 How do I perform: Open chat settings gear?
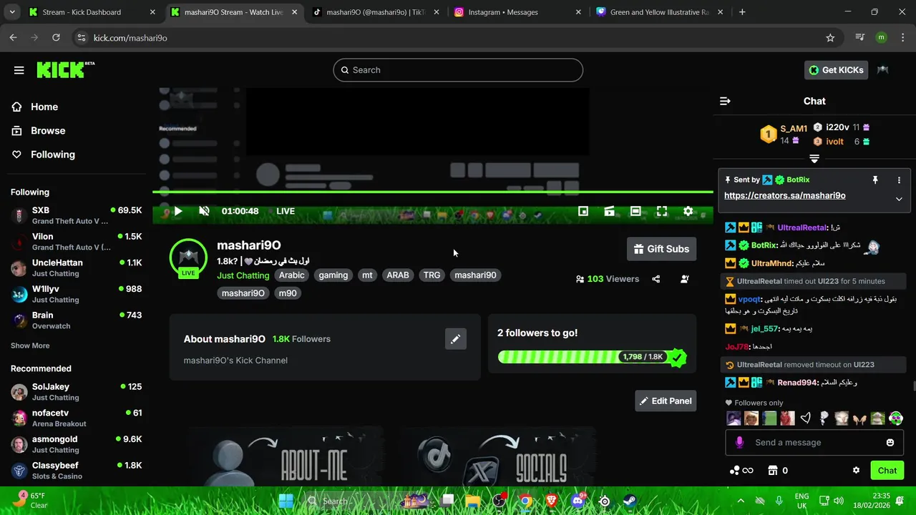856,471
